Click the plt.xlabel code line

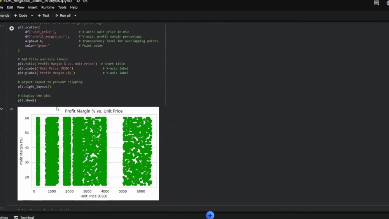click(x=46, y=68)
